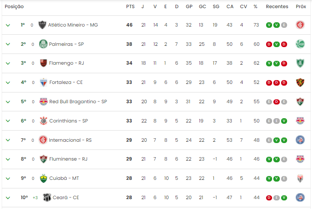Click the Corinthians team crest
The width and height of the screenshot is (312, 209).
[43, 121]
